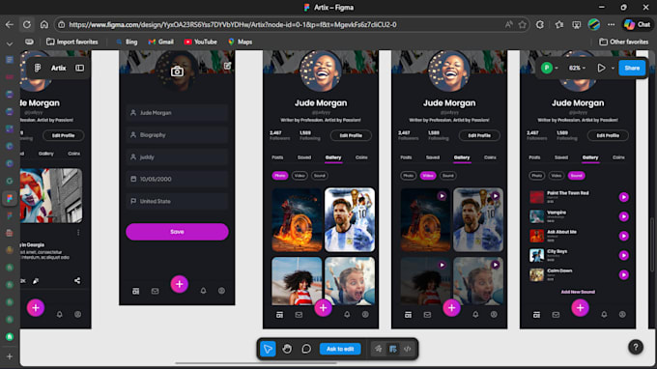Add page to favorites star
Image resolution: width=657 pixels, height=369 pixels.
click(522, 25)
